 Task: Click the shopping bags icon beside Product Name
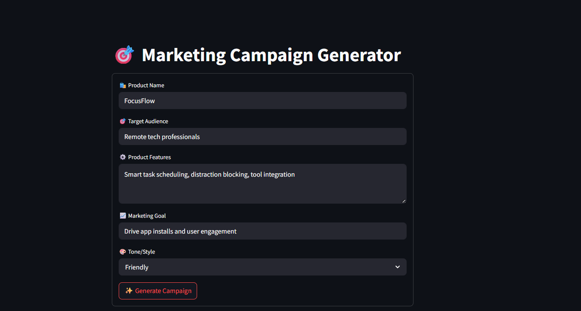pos(123,86)
